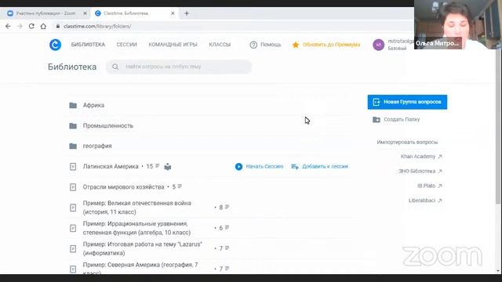
Task: Click the browser address bar
Action: [234, 26]
